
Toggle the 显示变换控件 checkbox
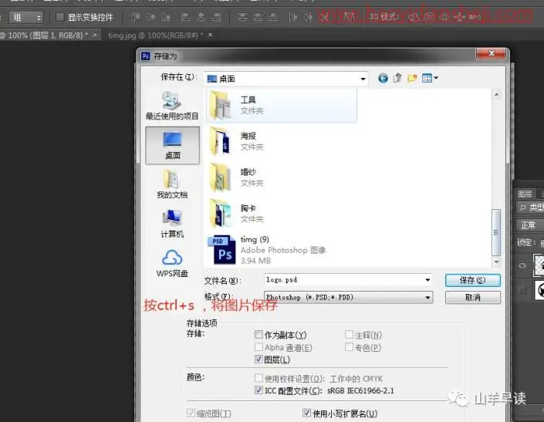pyautogui.click(x=60, y=17)
